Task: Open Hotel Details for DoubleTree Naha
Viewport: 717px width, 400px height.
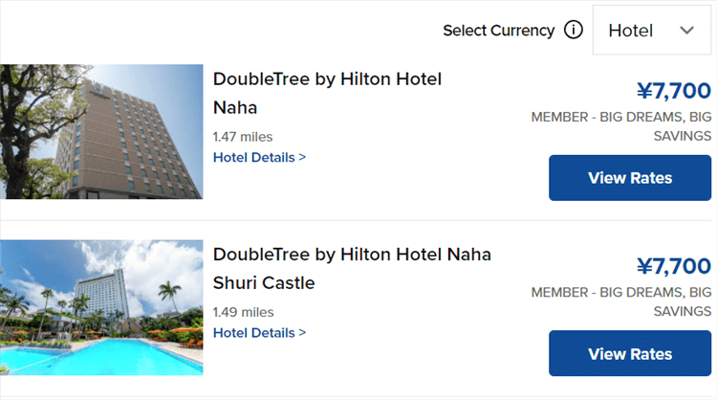Action: pos(254,157)
